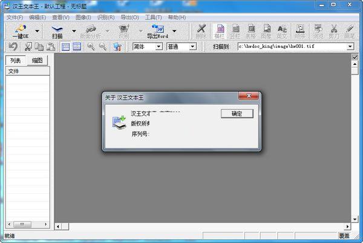363x243 pixels.
Task: Click the scanner icon in the About dialog
Action: 119,122
